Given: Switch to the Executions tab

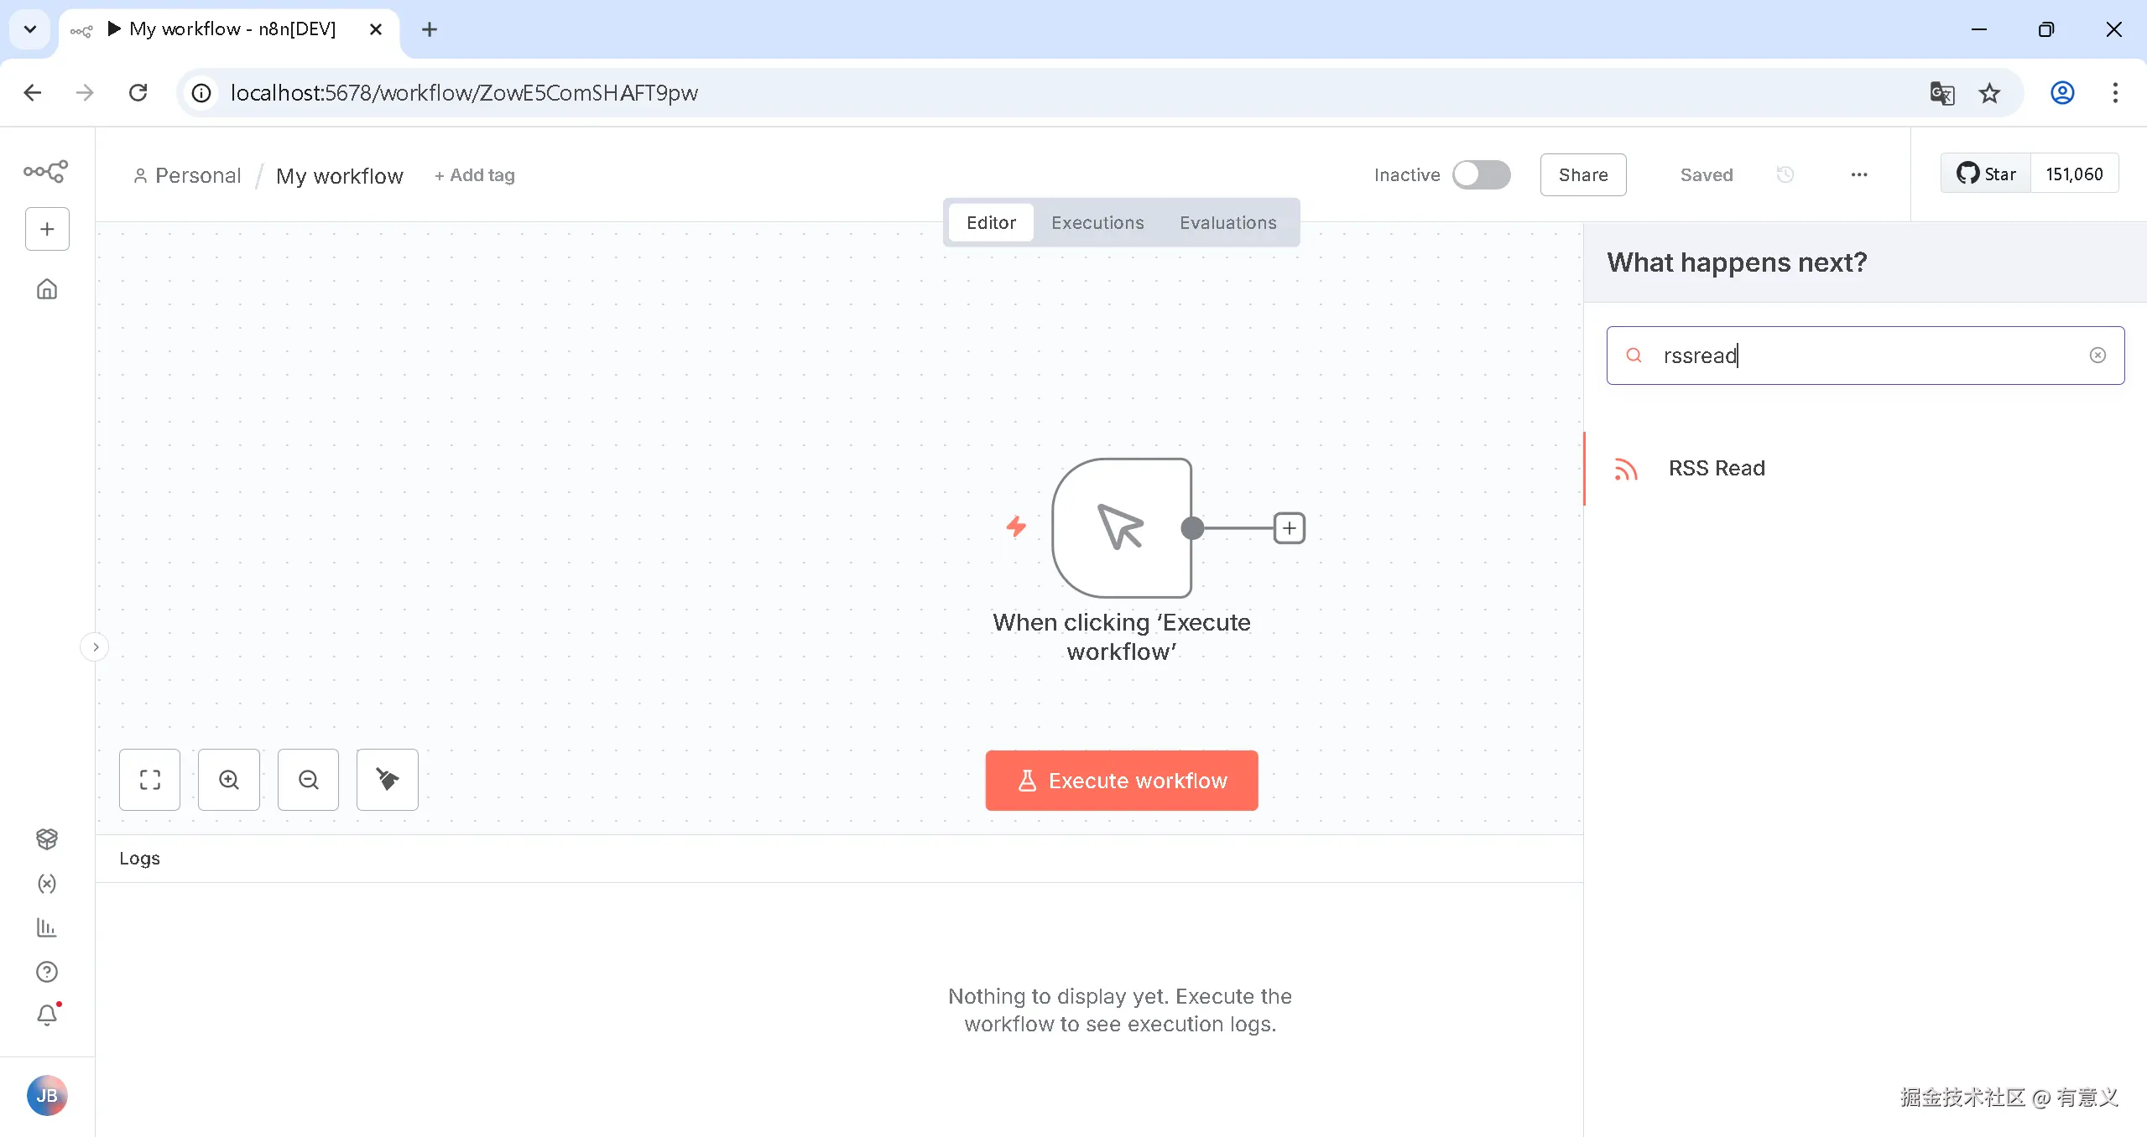Looking at the screenshot, I should 1097,222.
